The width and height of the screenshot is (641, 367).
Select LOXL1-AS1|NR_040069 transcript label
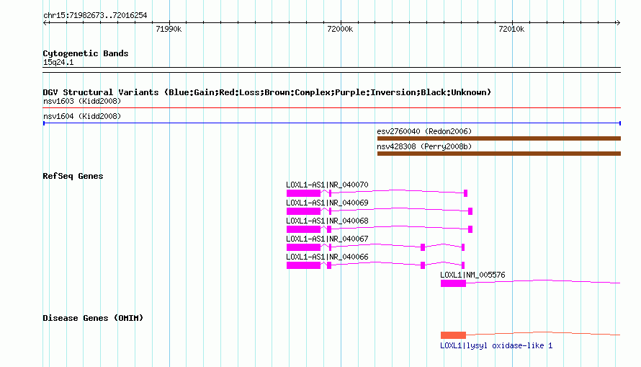(x=327, y=203)
